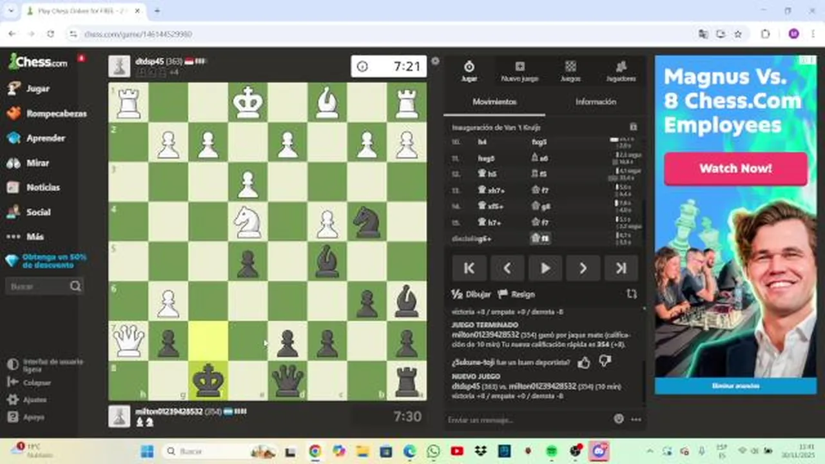
Task: Open the Windows Start menu
Action: (147, 451)
